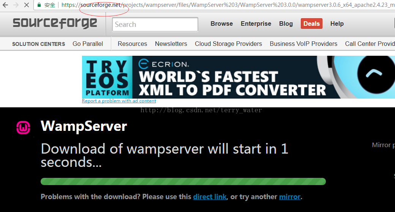Click the 安全 secure label in address bar
Screen dimensions: 395x212
click(50, 5)
